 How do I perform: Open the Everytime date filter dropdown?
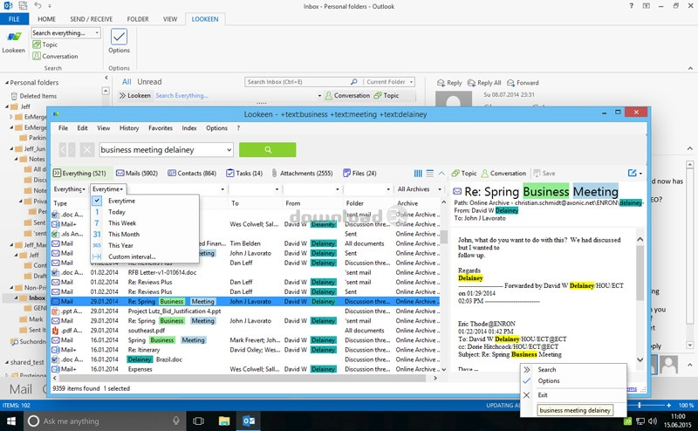107,189
